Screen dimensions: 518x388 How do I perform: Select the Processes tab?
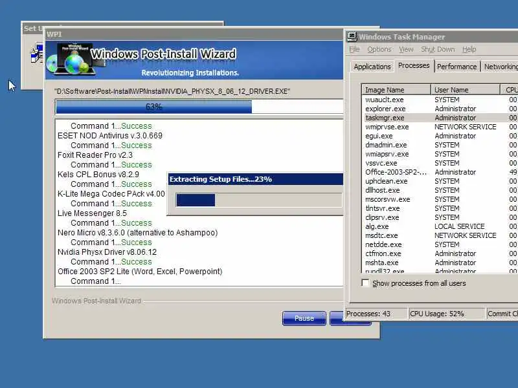(414, 65)
